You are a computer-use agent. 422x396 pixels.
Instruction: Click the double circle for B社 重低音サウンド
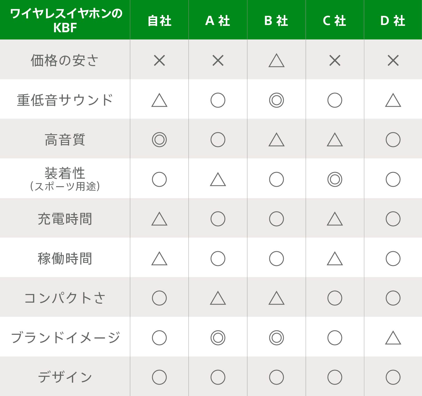[x=276, y=100]
